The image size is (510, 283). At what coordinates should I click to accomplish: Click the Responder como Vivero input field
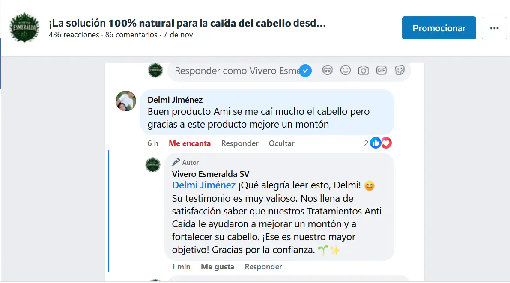pos(237,71)
